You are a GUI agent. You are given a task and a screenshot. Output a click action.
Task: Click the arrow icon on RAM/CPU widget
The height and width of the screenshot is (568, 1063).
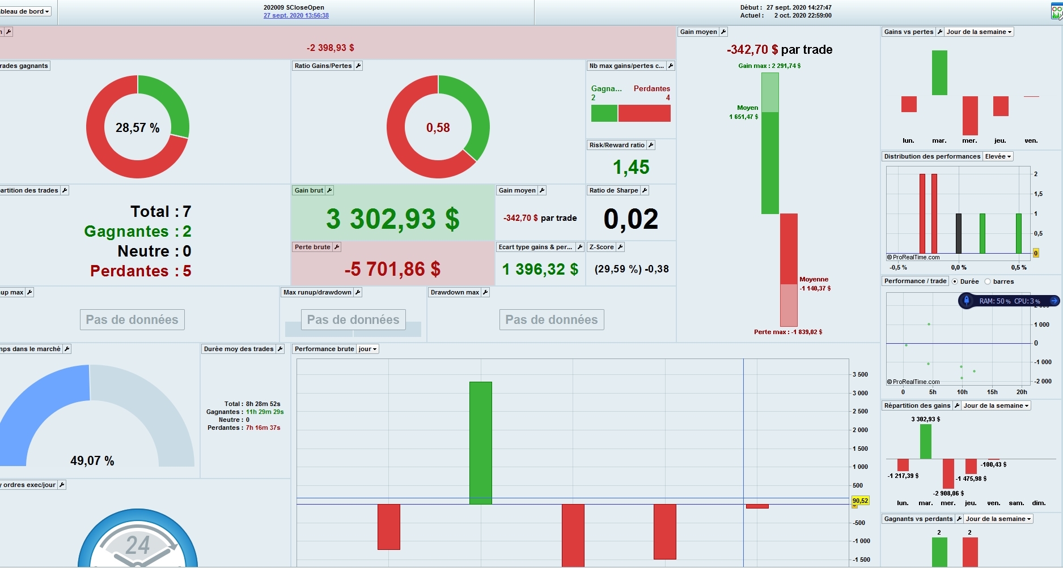pyautogui.click(x=1054, y=301)
